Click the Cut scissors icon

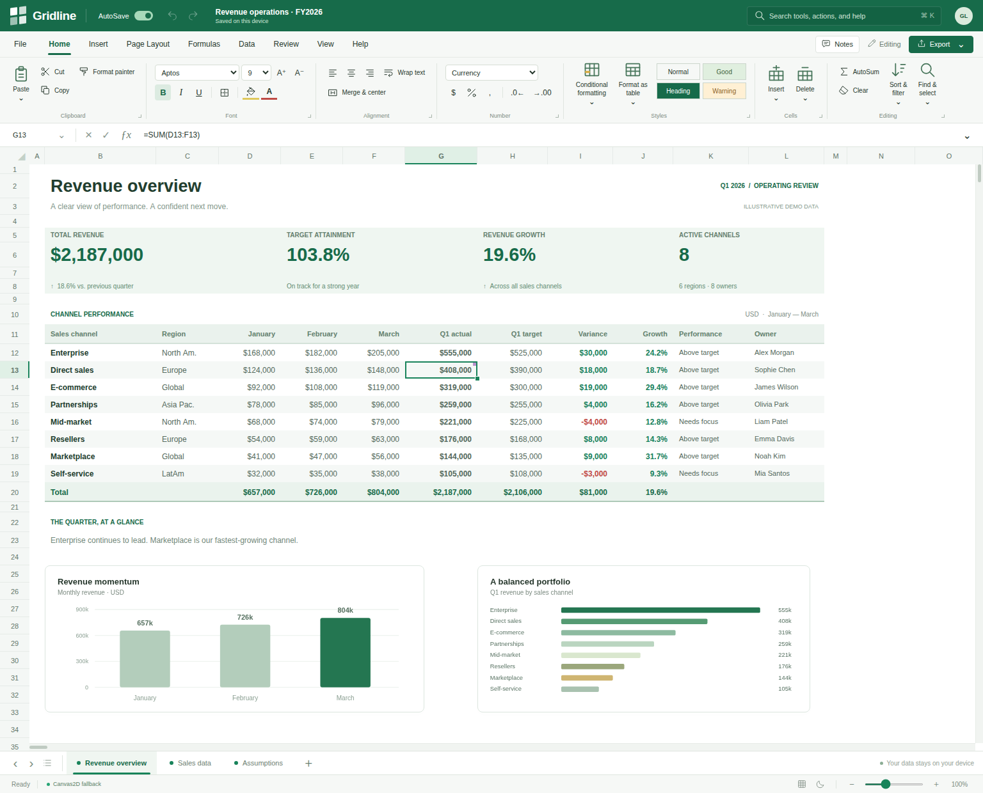tap(45, 72)
